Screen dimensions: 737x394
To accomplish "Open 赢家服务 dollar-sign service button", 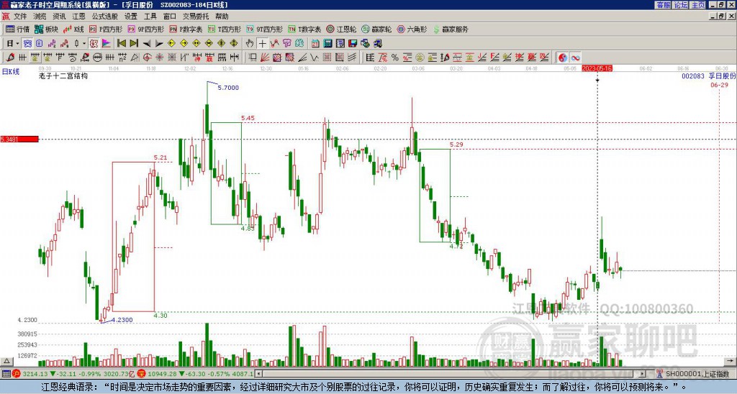I will [x=451, y=29].
